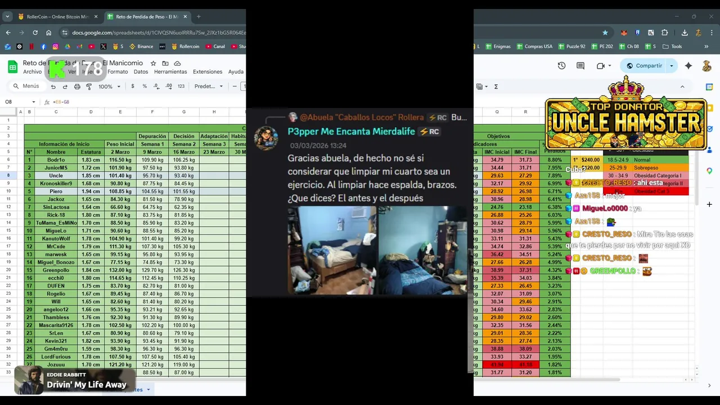Image resolution: width=720 pixels, height=405 pixels.
Task: Open the X (Twitter) bookmark icon
Action: click(x=103, y=47)
